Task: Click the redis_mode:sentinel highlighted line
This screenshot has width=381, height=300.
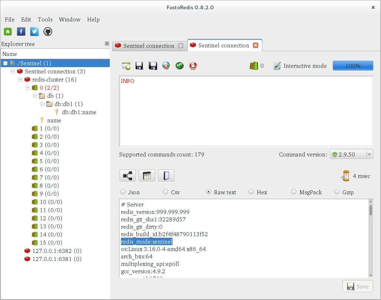Action: [147, 242]
